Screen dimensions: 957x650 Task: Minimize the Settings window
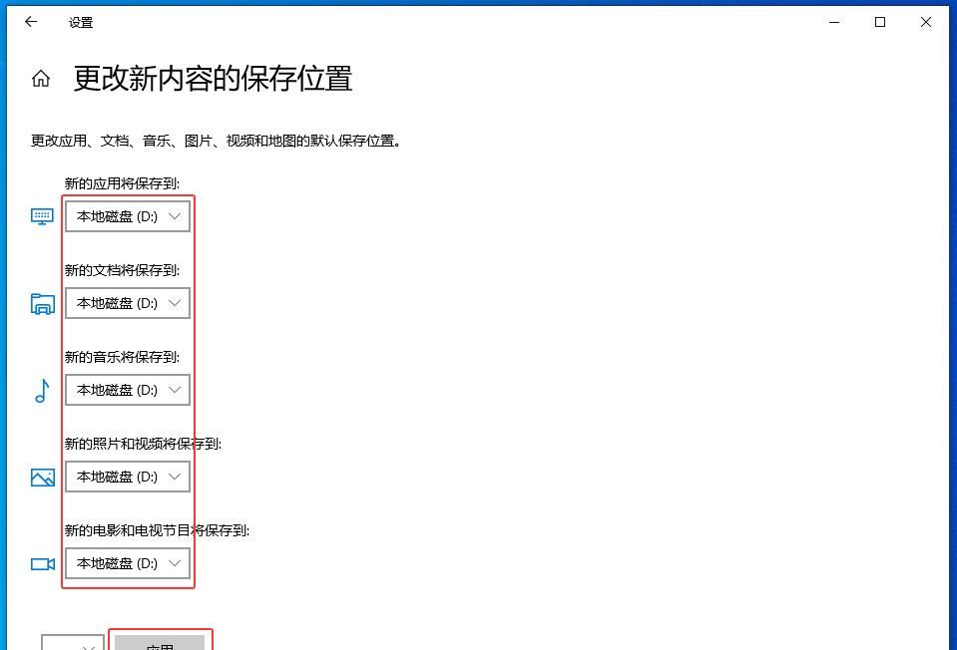tap(835, 22)
